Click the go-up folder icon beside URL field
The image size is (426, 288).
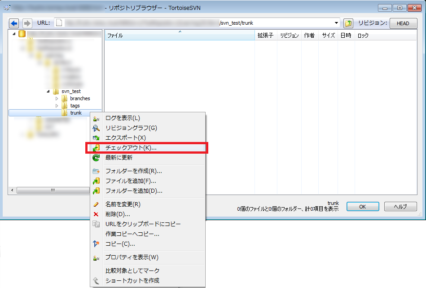348,23
